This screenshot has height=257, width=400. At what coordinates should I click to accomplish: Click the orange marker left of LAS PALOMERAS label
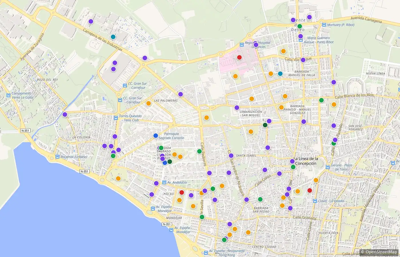148,103
